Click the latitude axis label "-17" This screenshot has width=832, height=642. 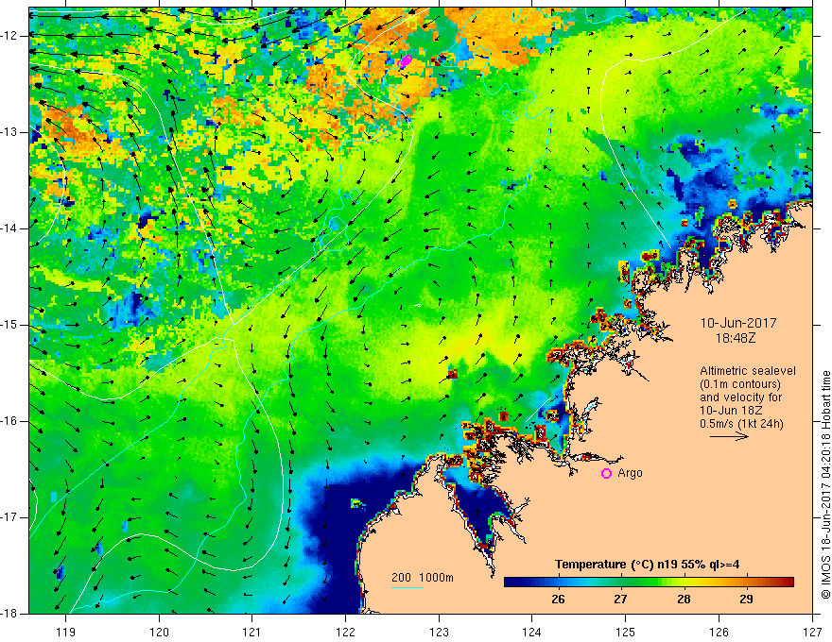coord(10,517)
